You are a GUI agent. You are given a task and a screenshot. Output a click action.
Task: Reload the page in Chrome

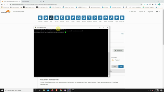[x=7, y=5]
